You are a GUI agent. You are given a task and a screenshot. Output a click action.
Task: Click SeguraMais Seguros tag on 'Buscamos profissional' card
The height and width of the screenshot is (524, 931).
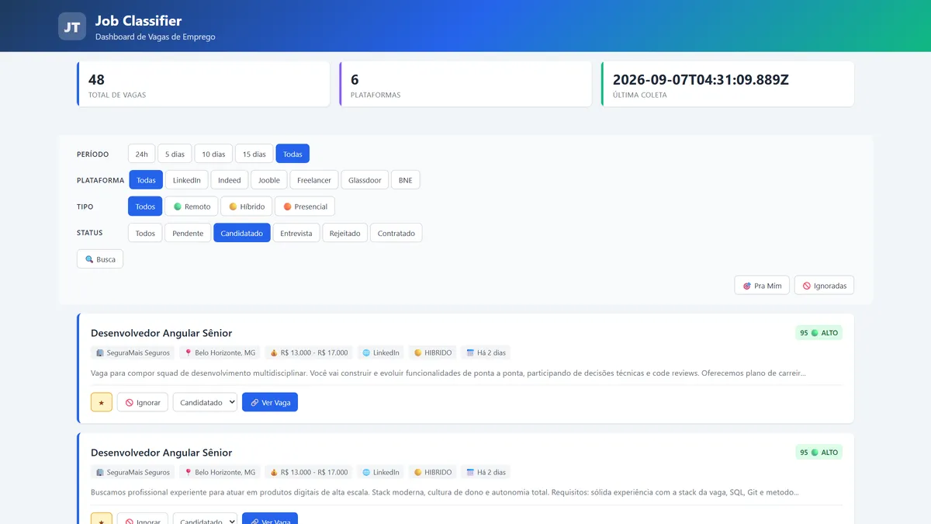pyautogui.click(x=133, y=472)
